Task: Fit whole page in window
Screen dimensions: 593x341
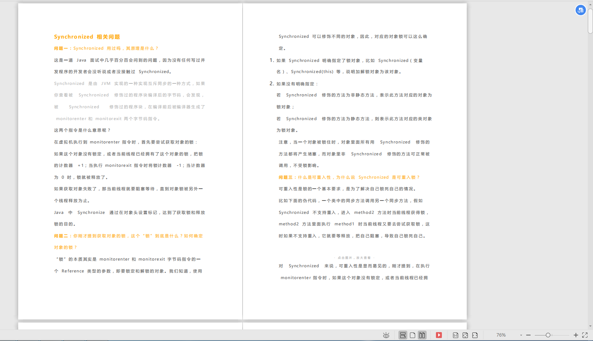Action: 465,335
